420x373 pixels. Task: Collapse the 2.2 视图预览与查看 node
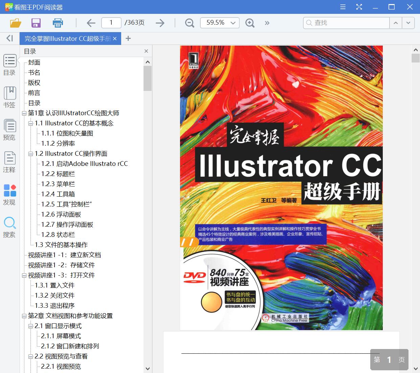(31, 357)
